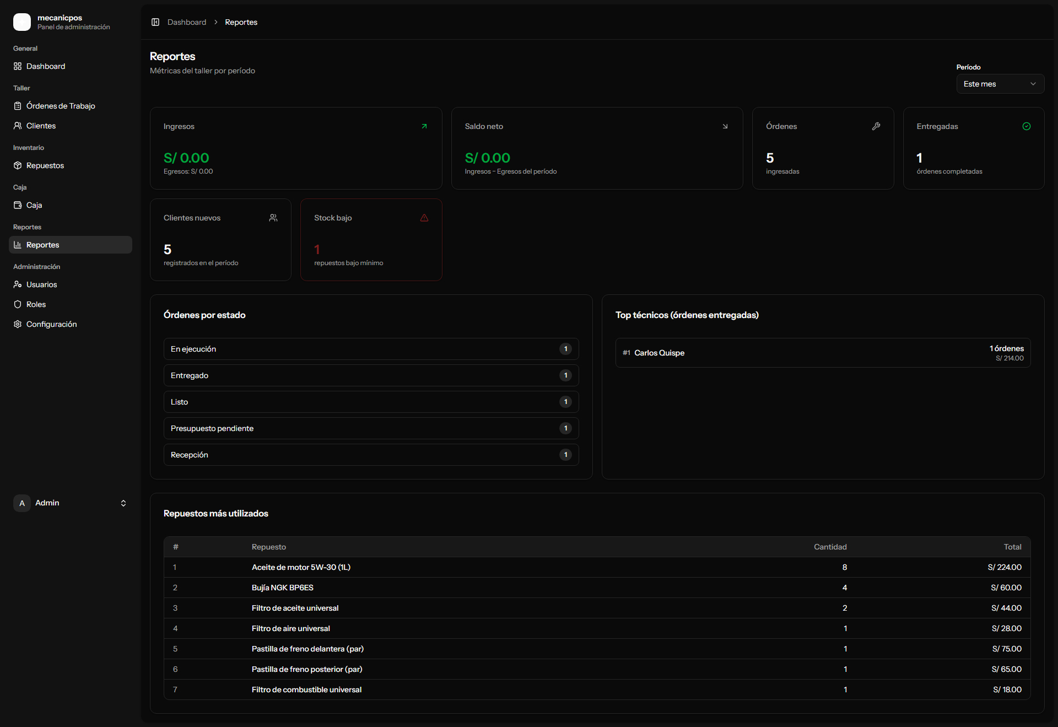Click the mecanicpos logo square
The width and height of the screenshot is (1058, 727).
[x=22, y=22]
